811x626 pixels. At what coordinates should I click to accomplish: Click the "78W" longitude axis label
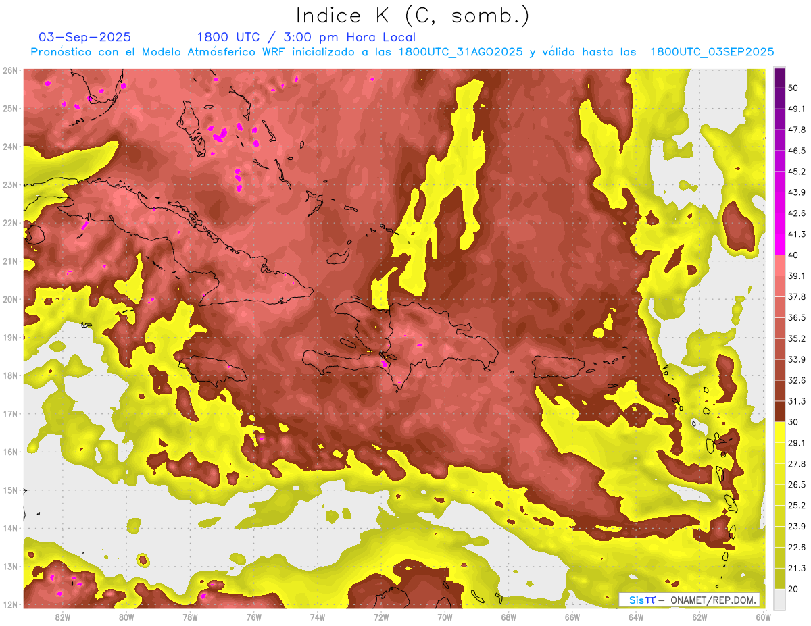[x=190, y=617]
